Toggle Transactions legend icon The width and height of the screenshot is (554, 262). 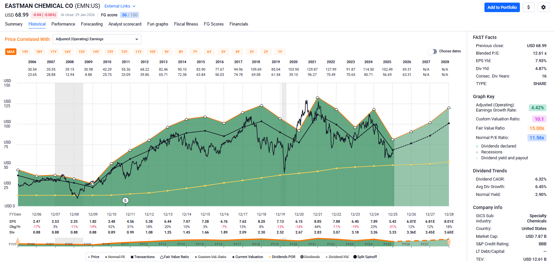point(132,257)
